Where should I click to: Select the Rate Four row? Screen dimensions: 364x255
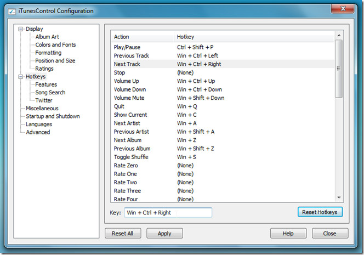pos(223,199)
